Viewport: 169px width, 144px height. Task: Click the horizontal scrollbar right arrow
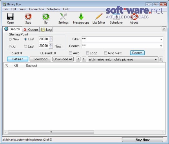point(163,132)
